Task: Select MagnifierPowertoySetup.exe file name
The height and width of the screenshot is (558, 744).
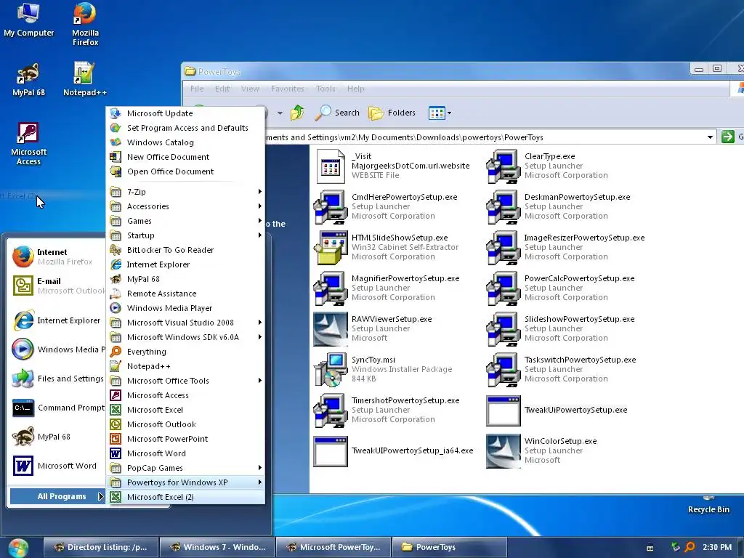Action: pyautogui.click(x=405, y=278)
